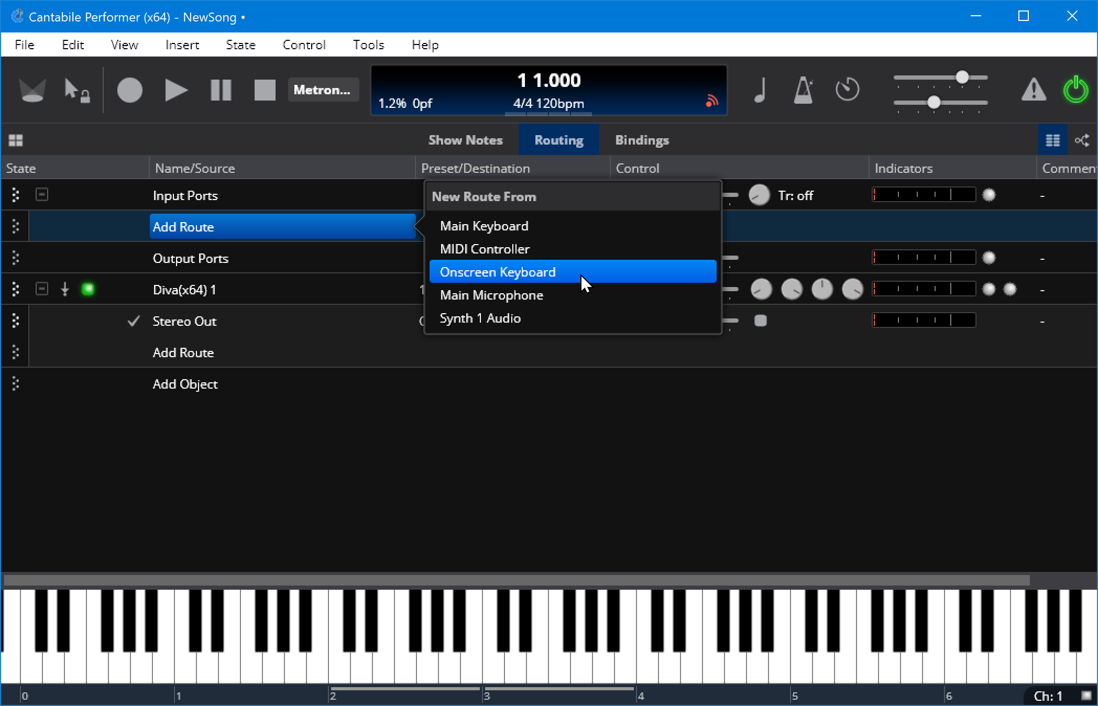Choose Main Microphone from route list
This screenshot has height=706, width=1098.
(x=573, y=295)
